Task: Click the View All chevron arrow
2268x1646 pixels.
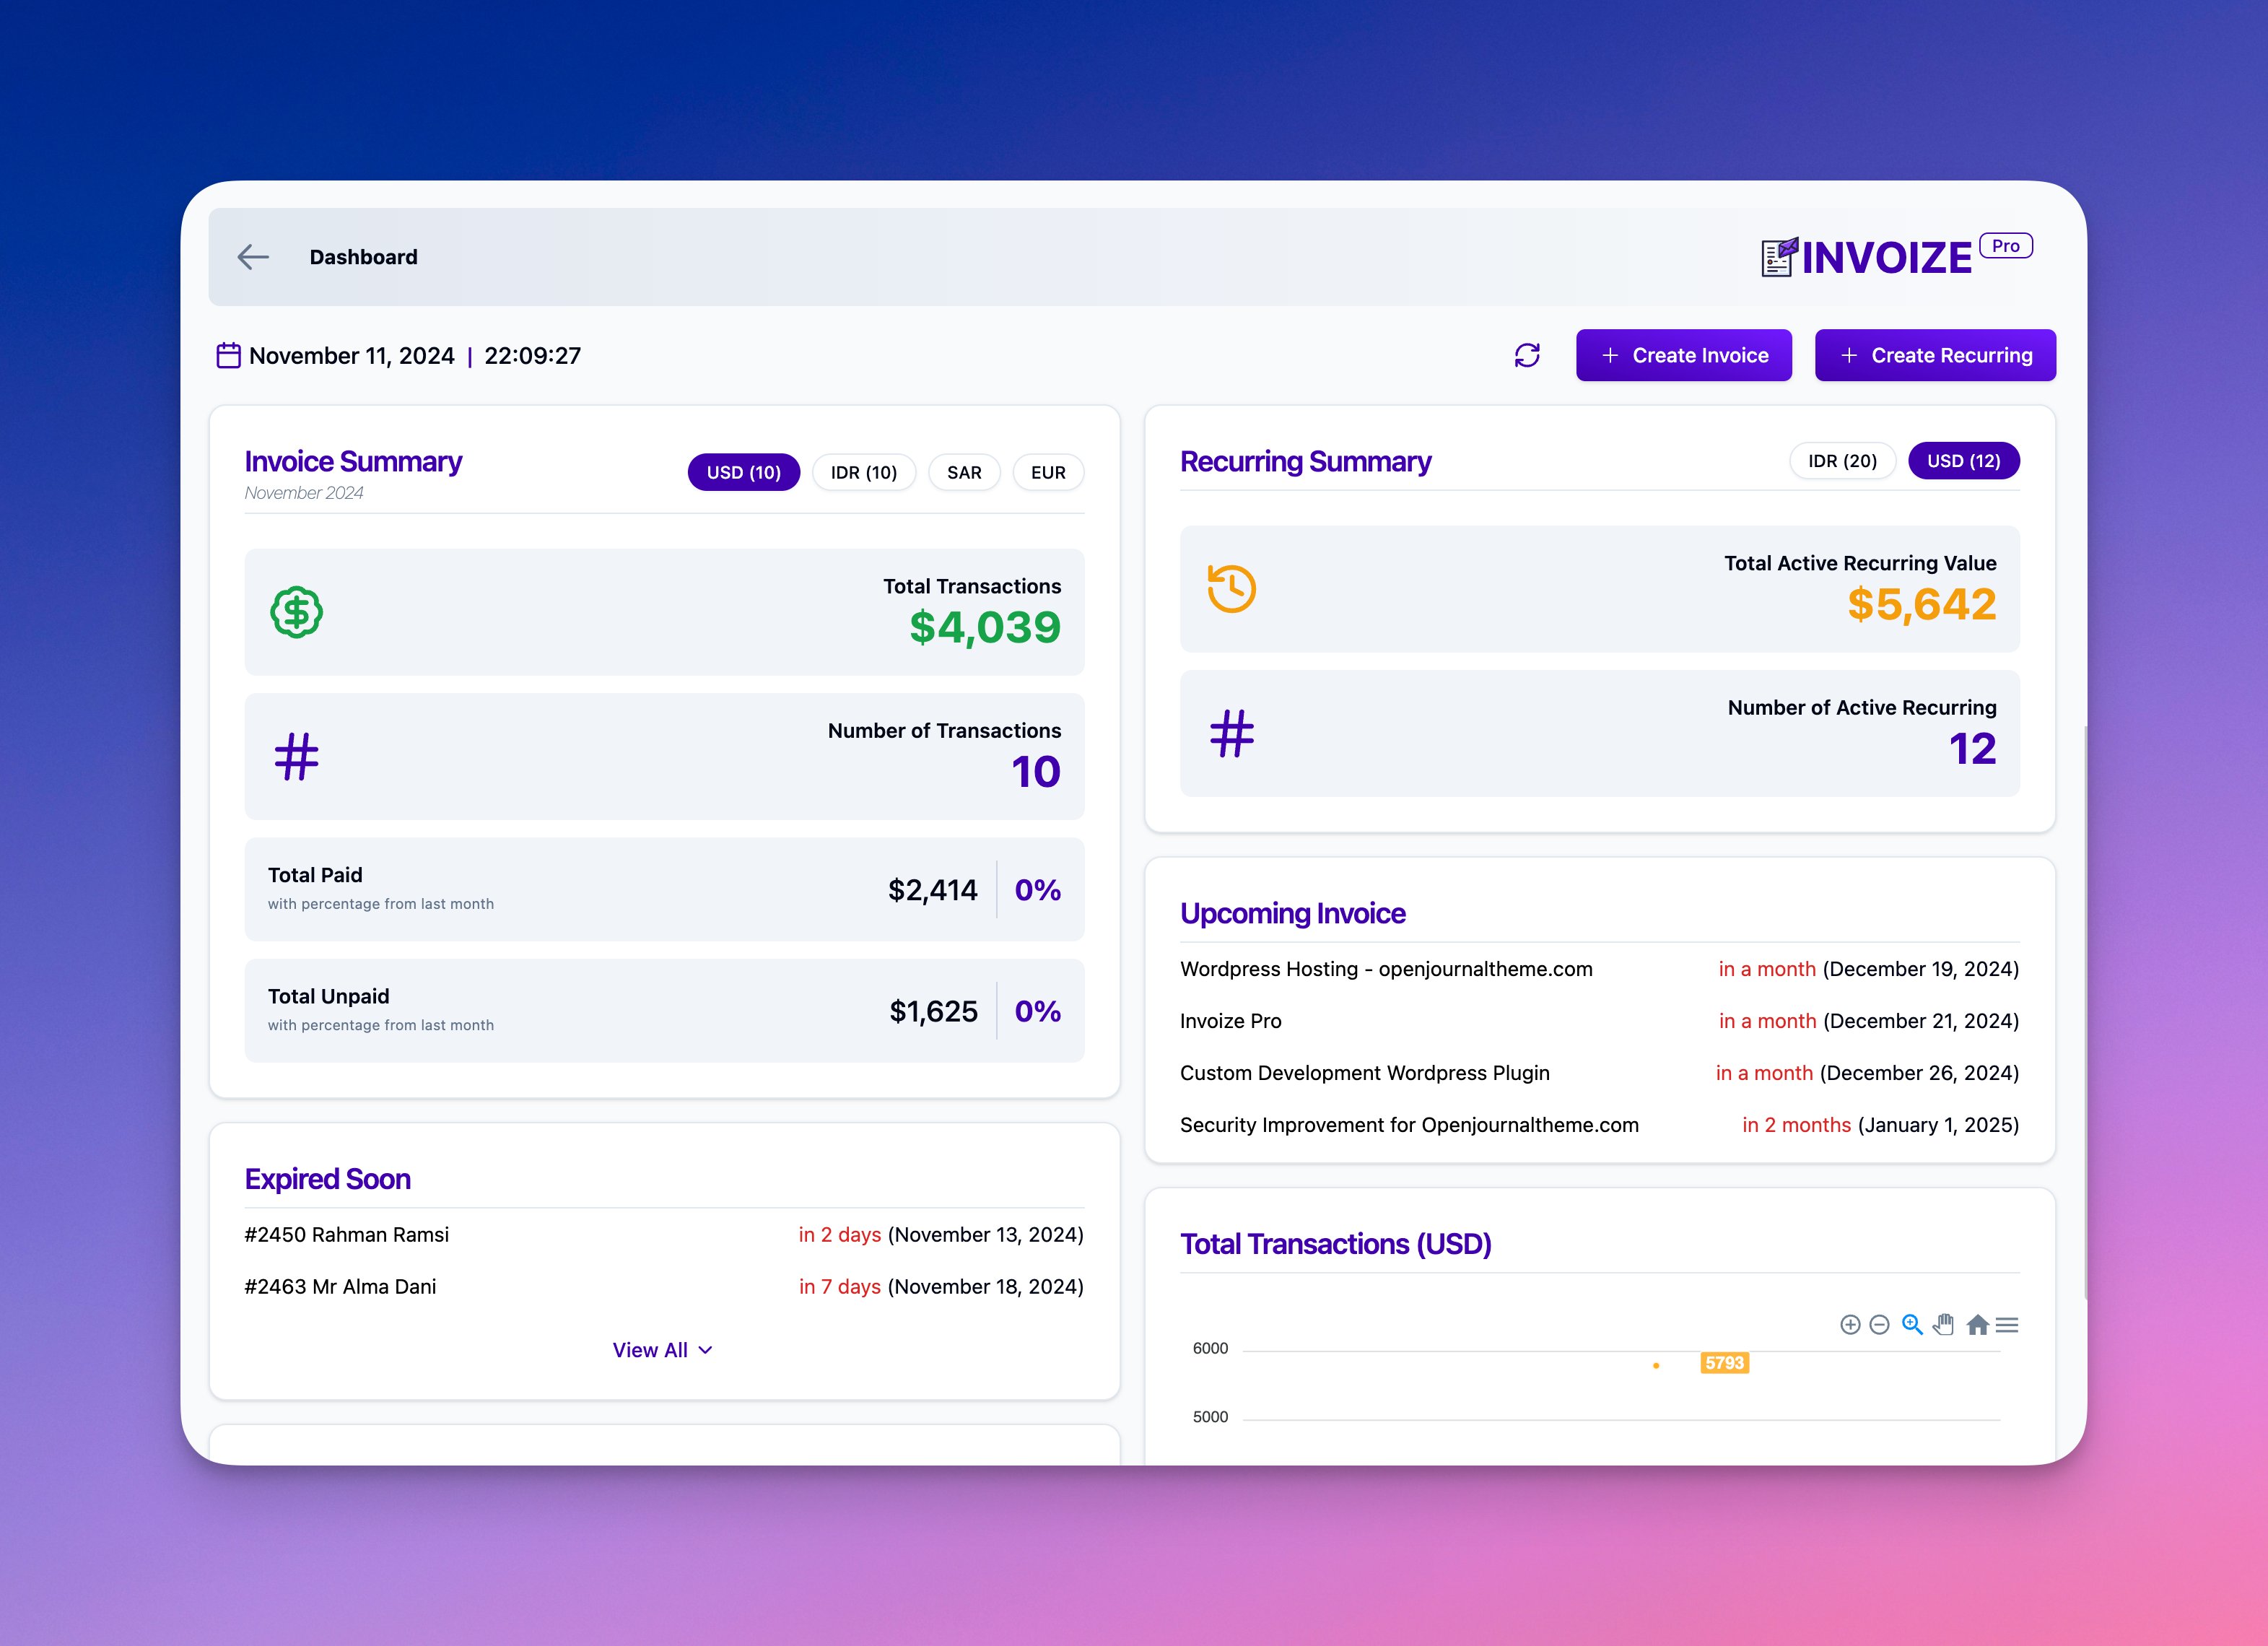Action: click(x=706, y=1350)
